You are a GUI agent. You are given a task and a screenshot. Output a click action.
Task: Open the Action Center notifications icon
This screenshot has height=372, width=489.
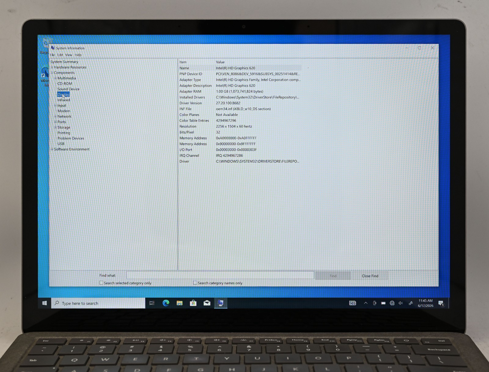coord(441,303)
